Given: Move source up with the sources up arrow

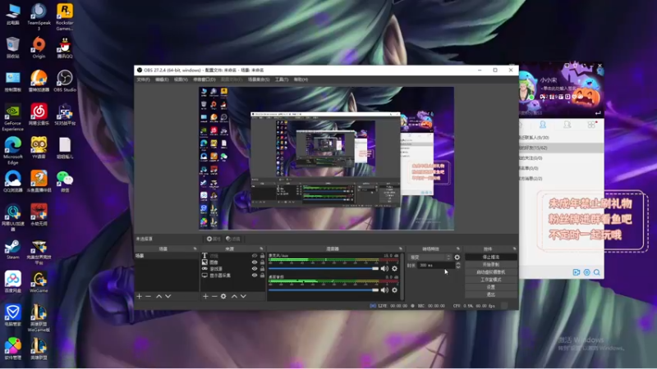Looking at the screenshot, I should (234, 296).
